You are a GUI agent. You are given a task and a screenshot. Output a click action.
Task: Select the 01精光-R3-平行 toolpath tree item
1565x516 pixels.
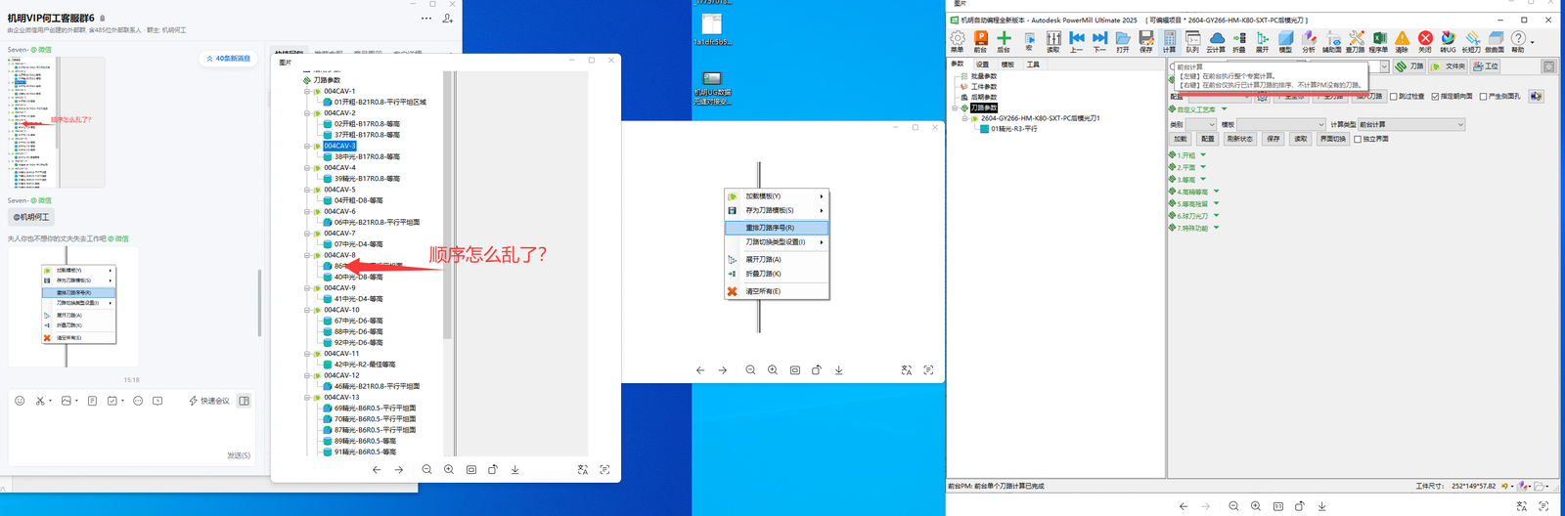(1014, 129)
